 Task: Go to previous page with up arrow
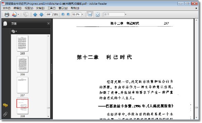point(35,14)
